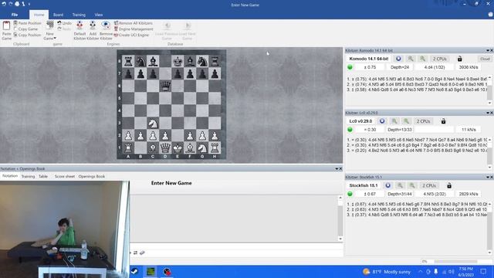Toggle the Komodo engine lock icon
This screenshot has width=494, height=278.
[460, 59]
